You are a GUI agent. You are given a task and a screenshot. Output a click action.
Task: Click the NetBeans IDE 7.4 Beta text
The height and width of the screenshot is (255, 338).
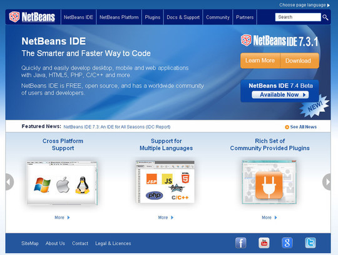point(280,86)
